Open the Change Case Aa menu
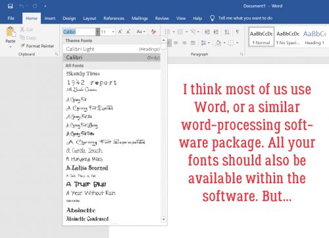The image size is (329, 238). click(x=141, y=32)
